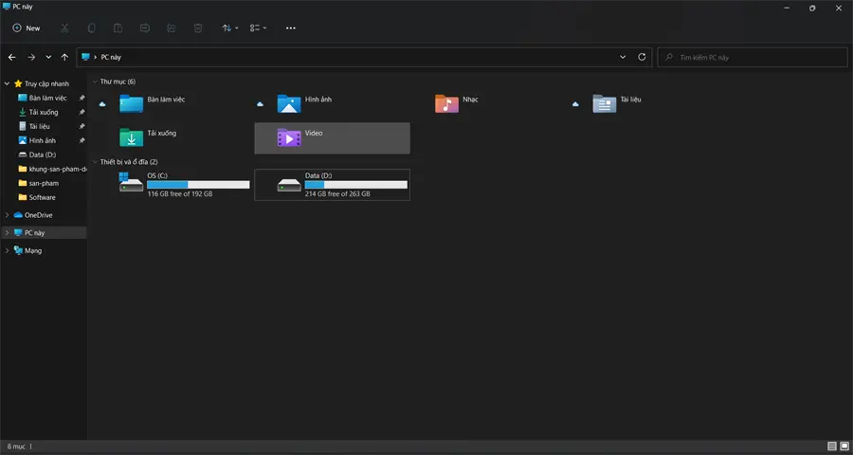Viewport: 853px width, 455px height.
Task: Collapse the Thư mục (6) group
Action: 95,82
